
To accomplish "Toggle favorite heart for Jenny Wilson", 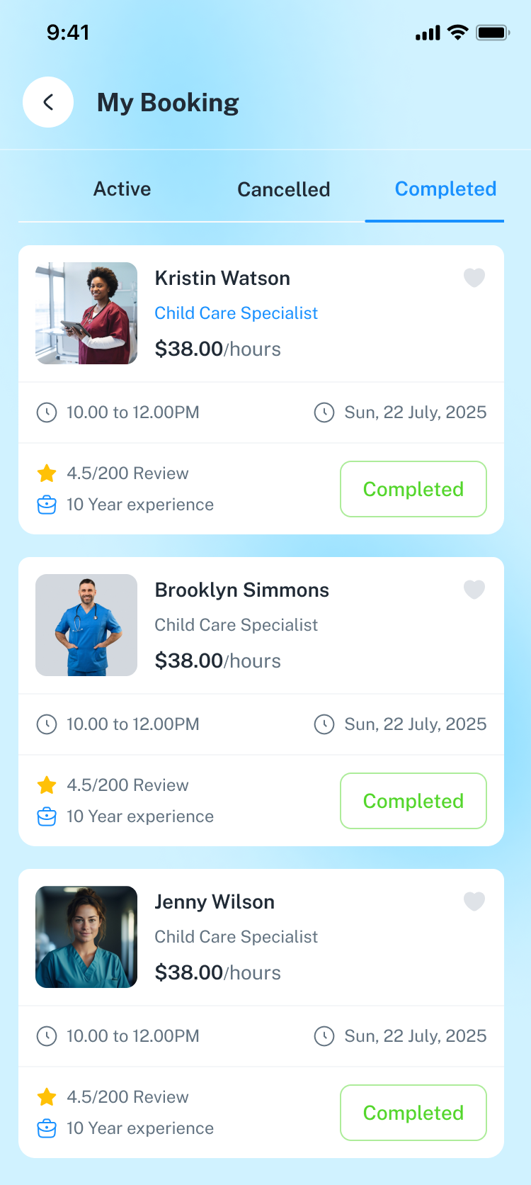I will point(474,902).
